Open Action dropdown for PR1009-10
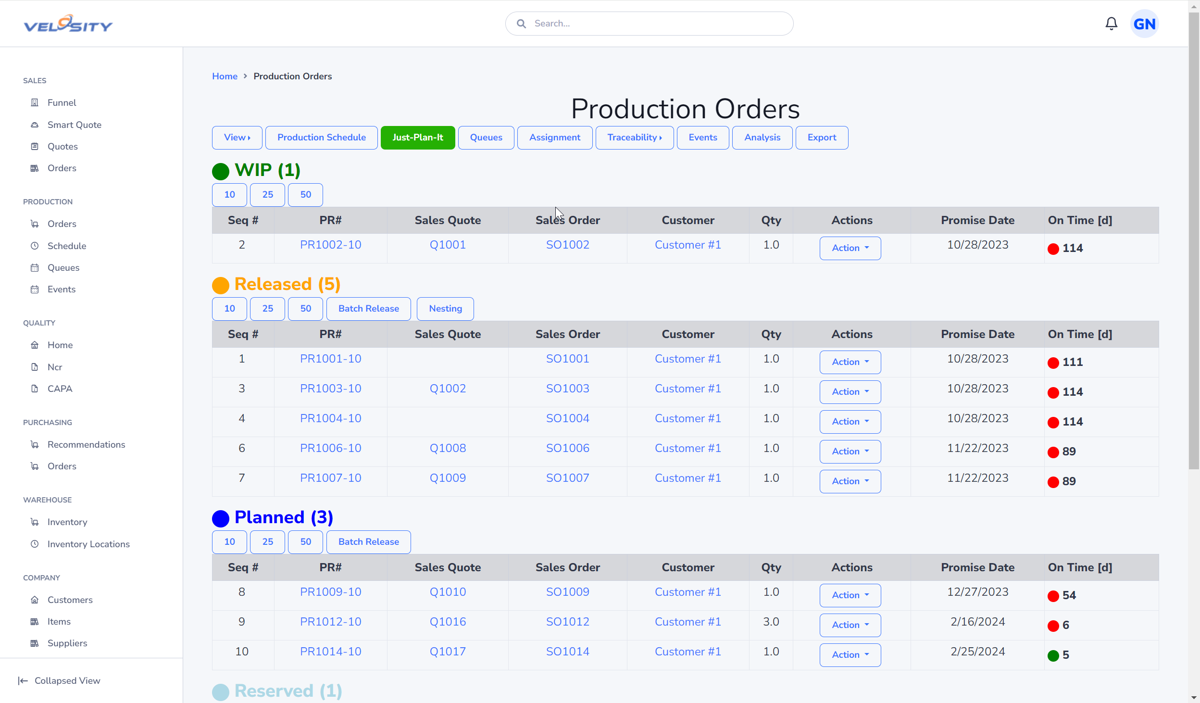Viewport: 1200px width, 703px height. (x=850, y=595)
